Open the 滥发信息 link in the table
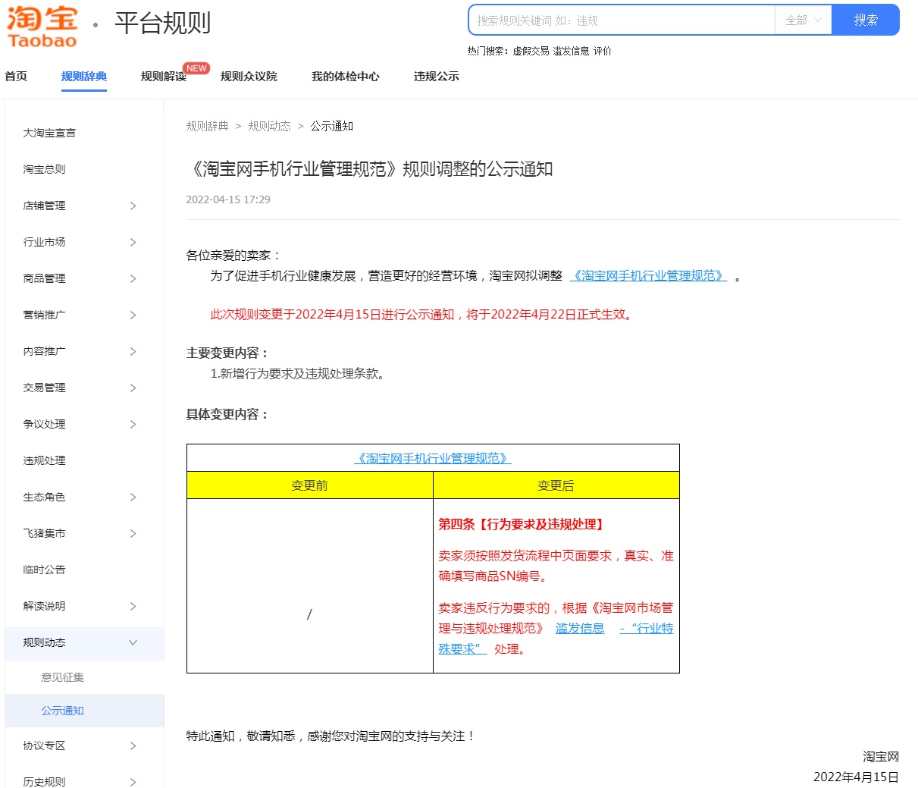 pos(580,628)
